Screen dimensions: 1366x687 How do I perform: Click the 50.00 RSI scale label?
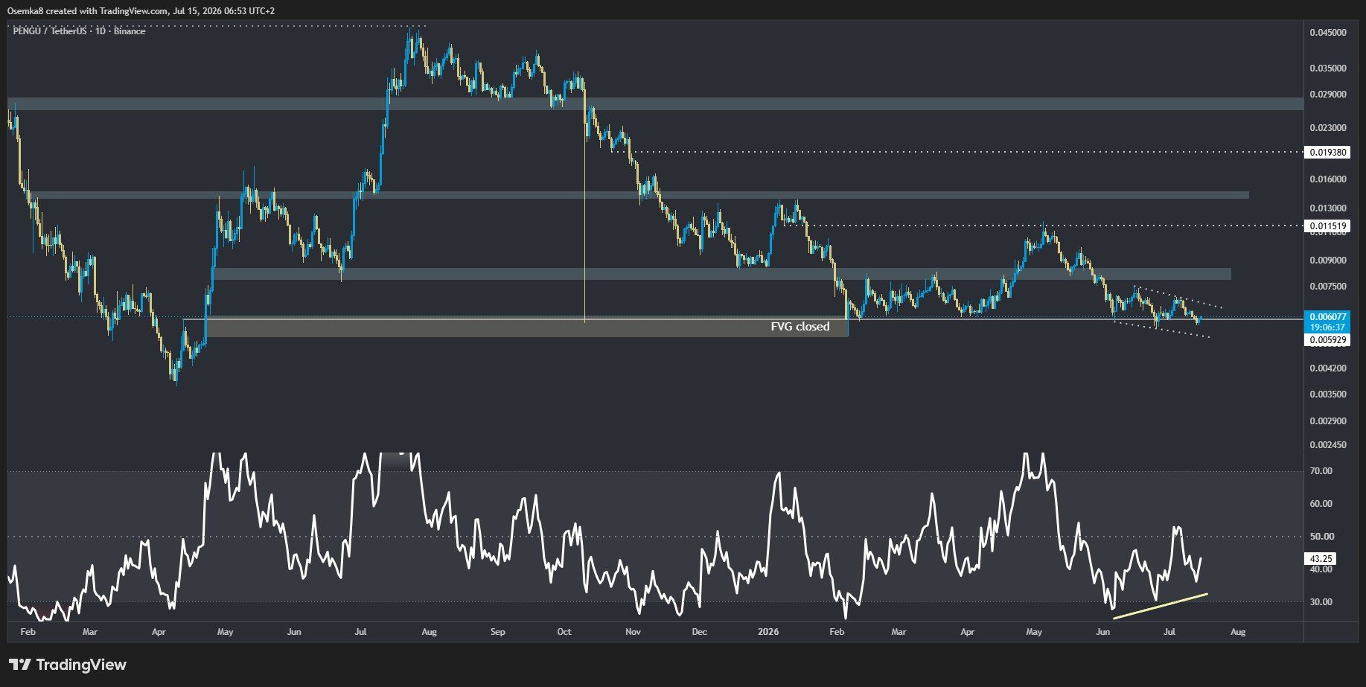click(x=1321, y=537)
